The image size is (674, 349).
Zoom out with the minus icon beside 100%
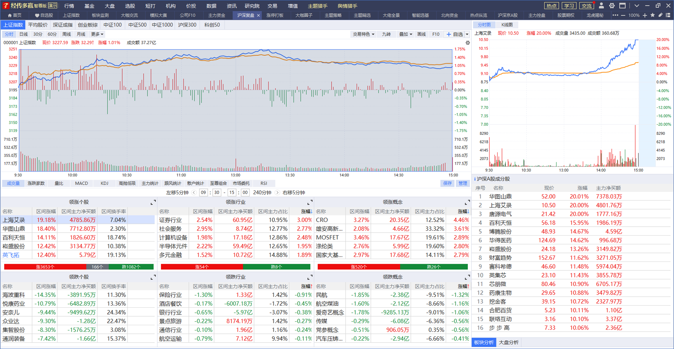coord(623,15)
